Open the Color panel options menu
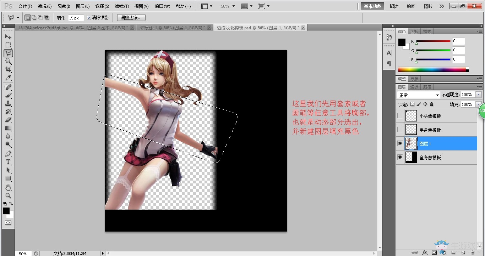The image size is (485, 256). point(480,32)
